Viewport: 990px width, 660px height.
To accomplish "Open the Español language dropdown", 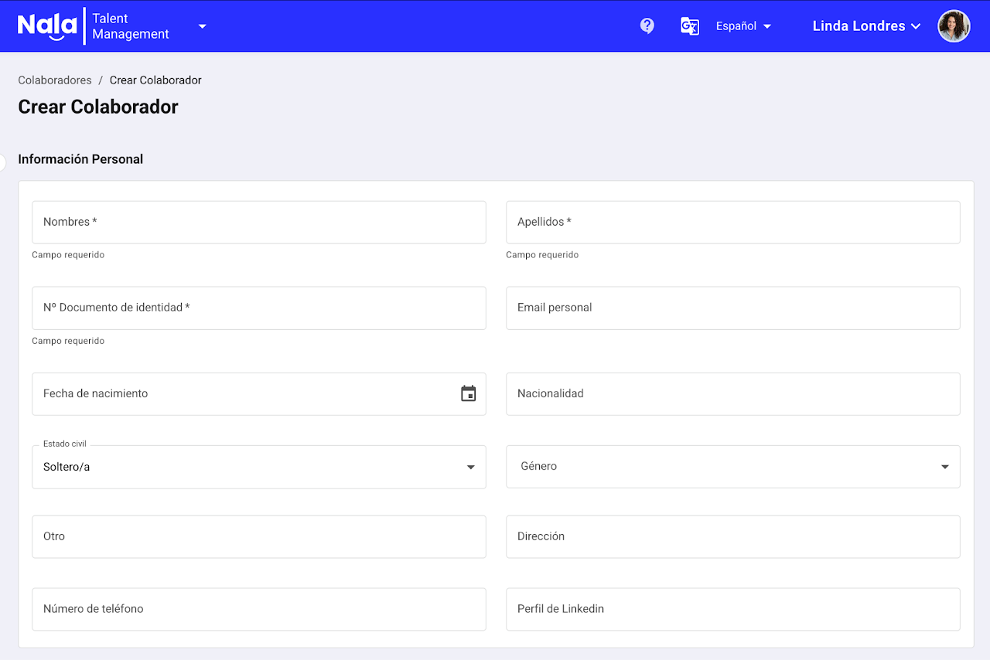I will click(x=743, y=26).
